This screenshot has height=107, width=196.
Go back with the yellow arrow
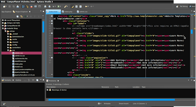(86, 7)
